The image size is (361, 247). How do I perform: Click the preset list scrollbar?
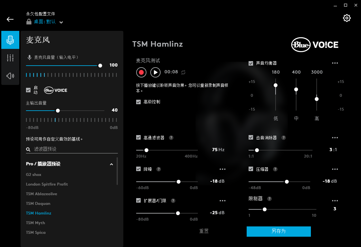117,171
